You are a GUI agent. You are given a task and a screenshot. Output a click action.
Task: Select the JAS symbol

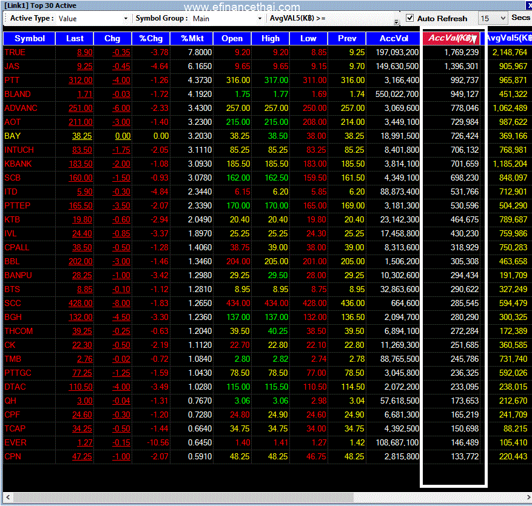point(12,66)
